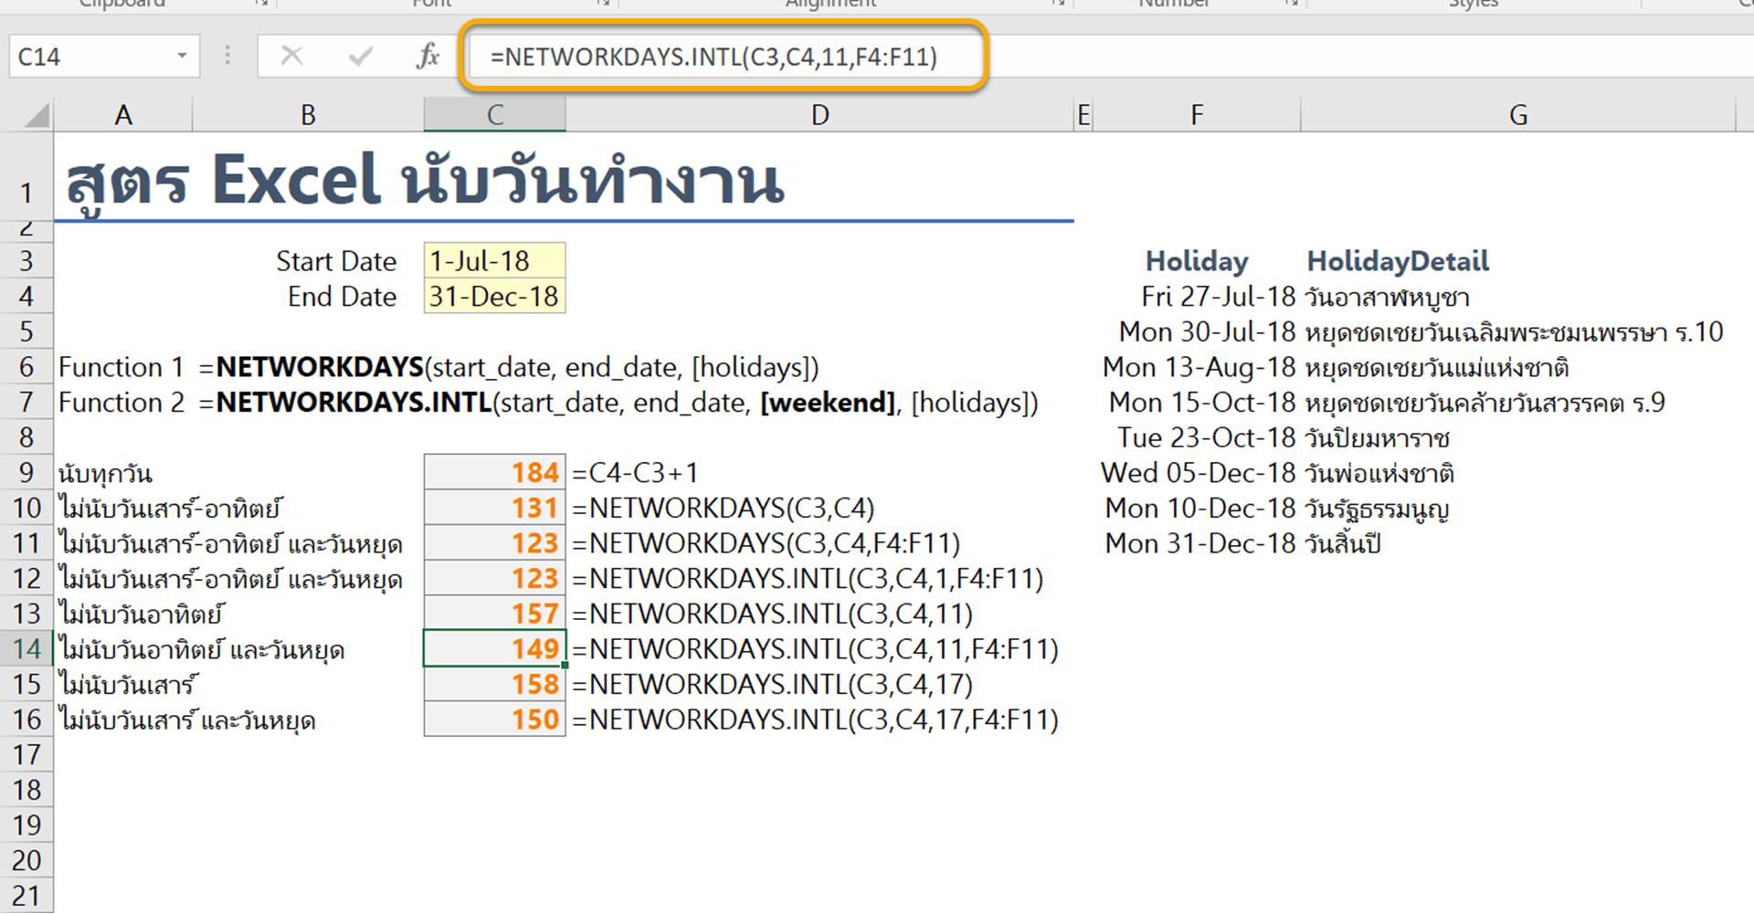Select the Wed 05-Dec-18 holiday cell
Screen dimensions: 1754x914
1198,473
